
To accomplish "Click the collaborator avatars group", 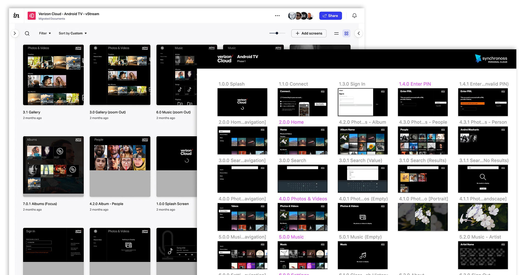I will [301, 16].
